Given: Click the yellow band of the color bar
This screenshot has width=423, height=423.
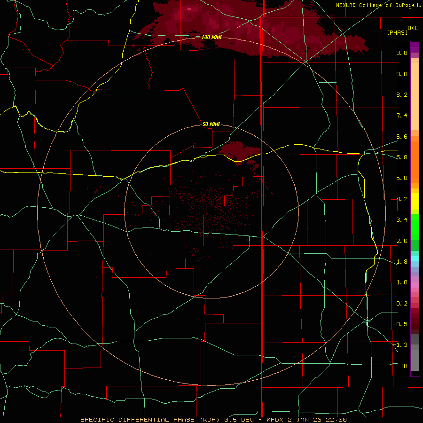Looking at the screenshot, I should [x=415, y=201].
